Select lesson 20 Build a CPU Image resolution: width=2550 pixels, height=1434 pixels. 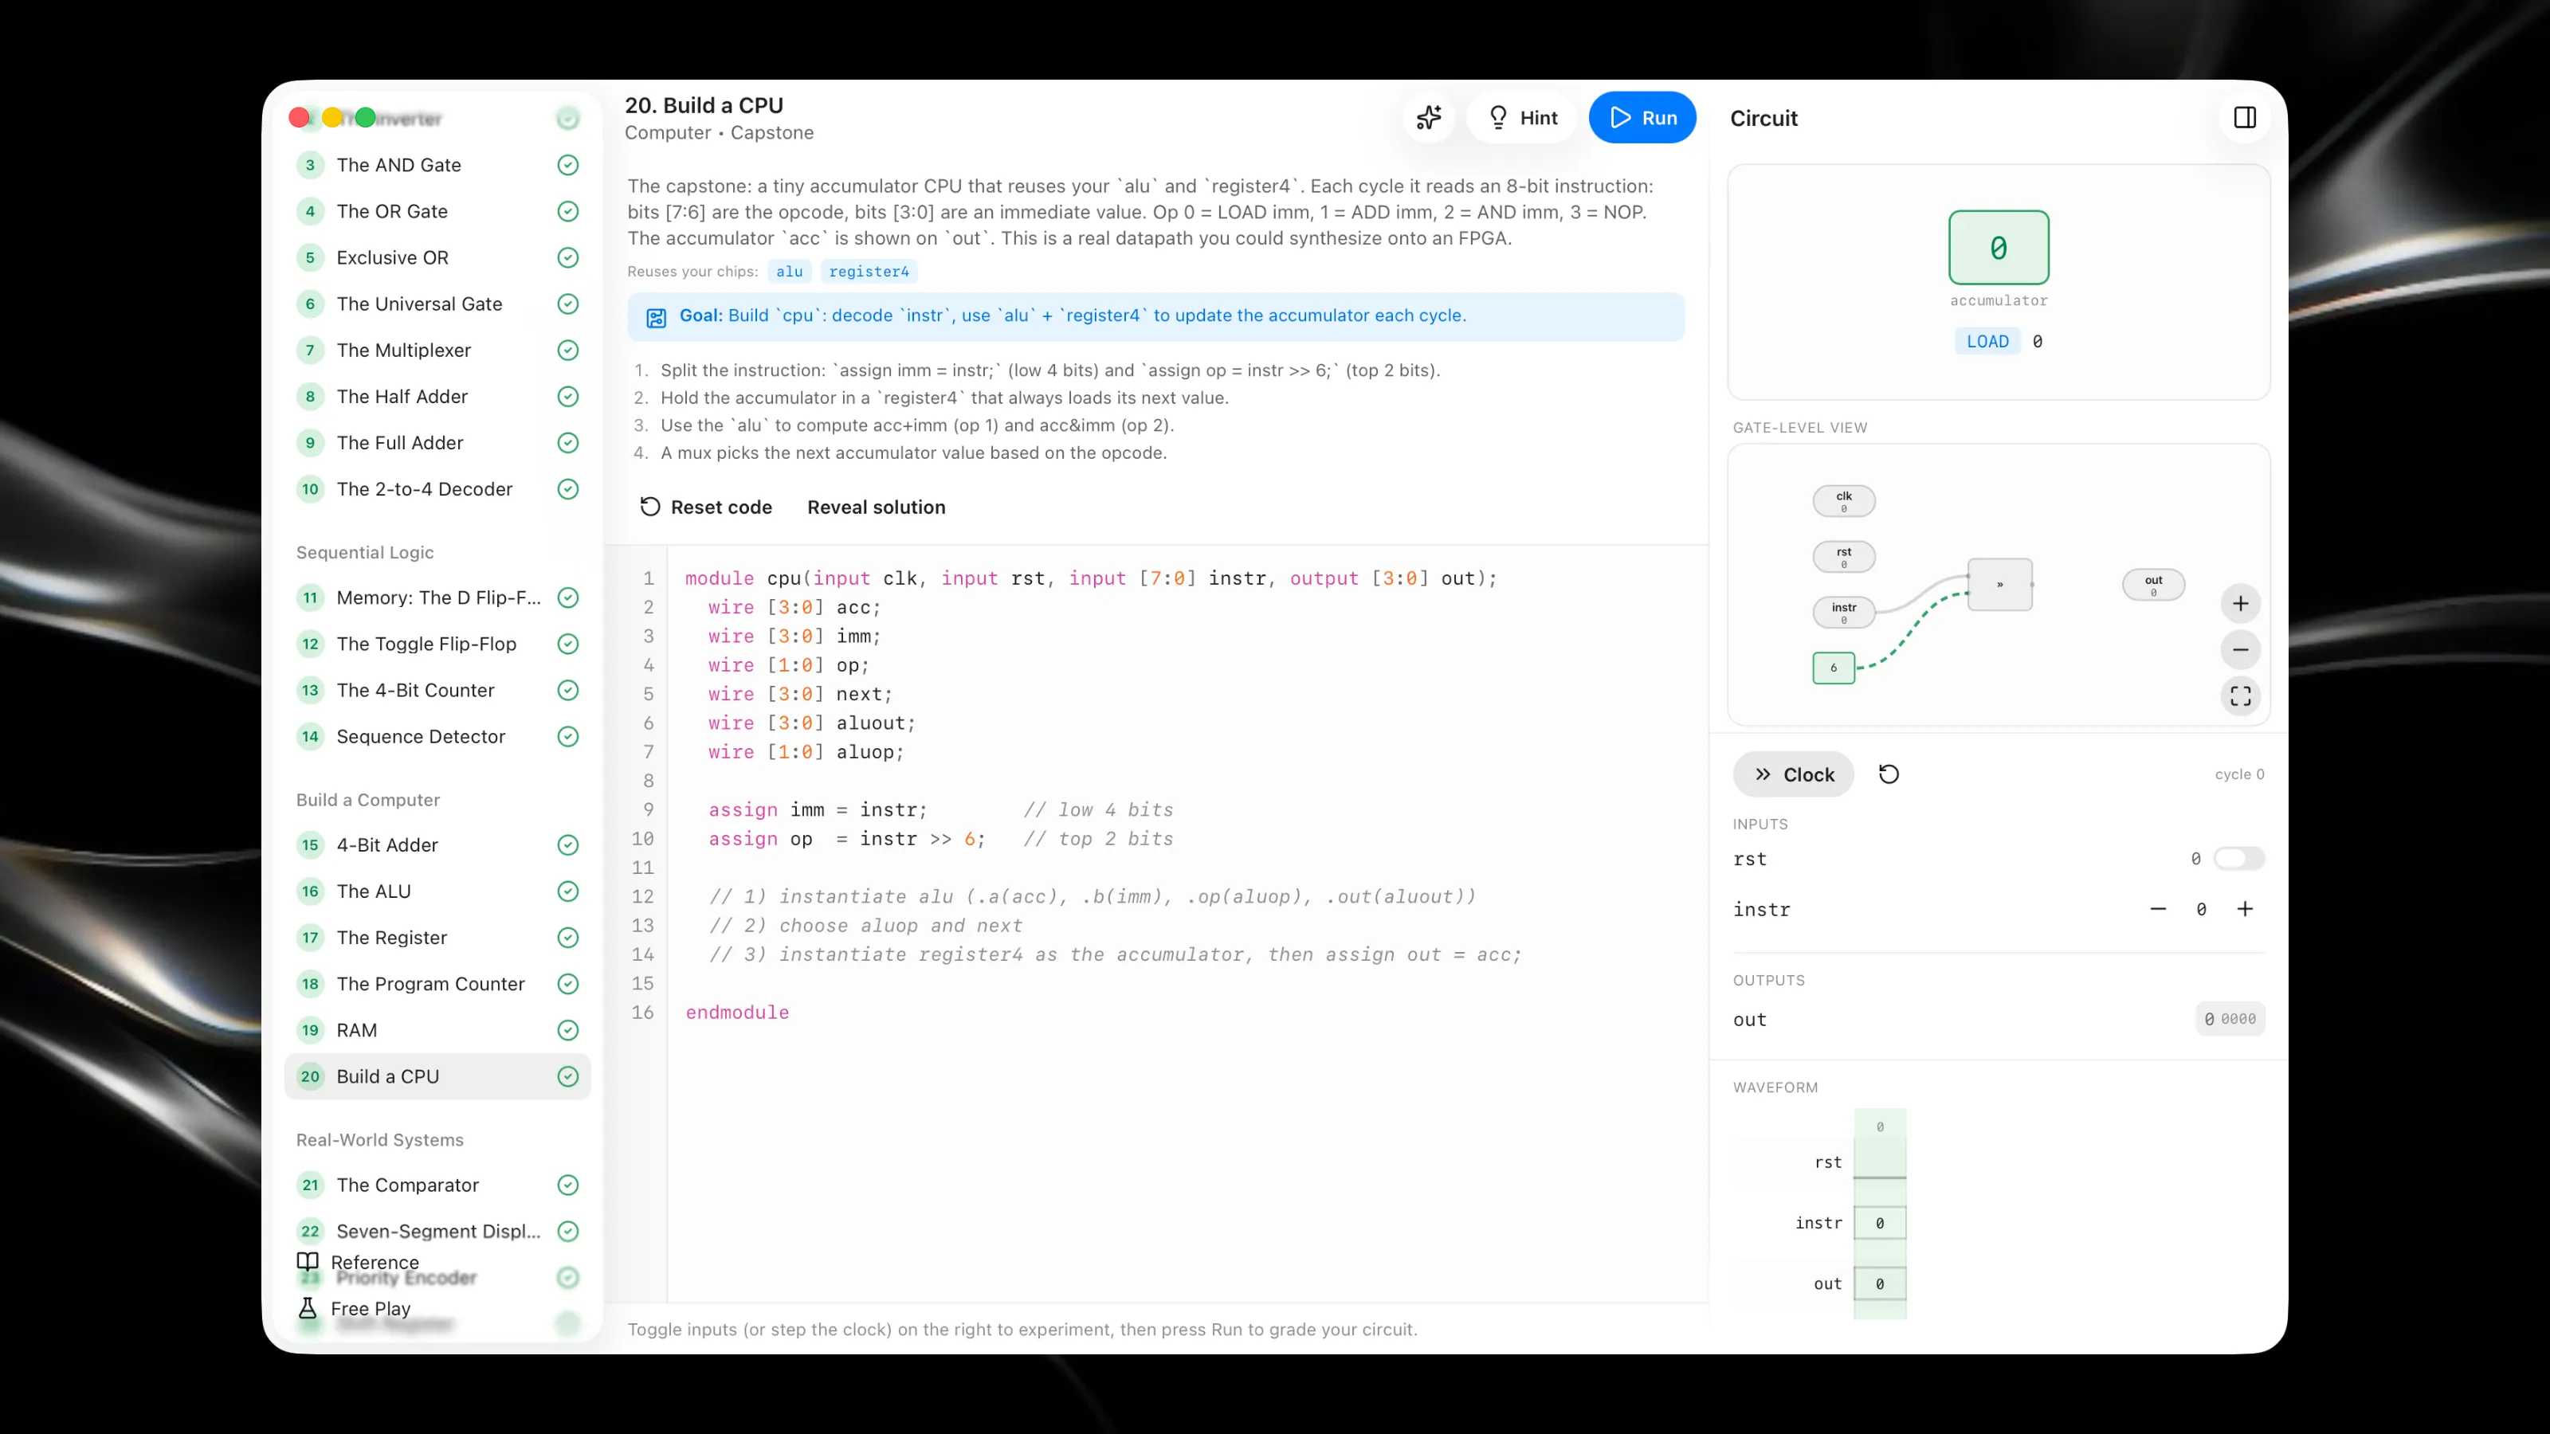tap(437, 1075)
